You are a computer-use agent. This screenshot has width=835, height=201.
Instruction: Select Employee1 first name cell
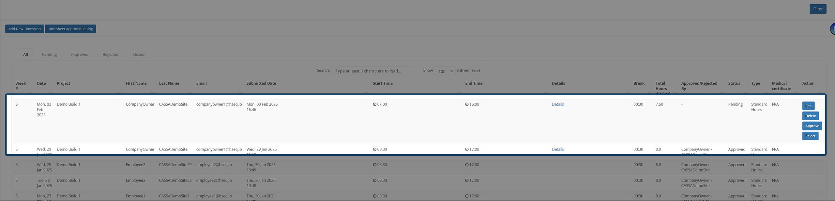click(135, 196)
